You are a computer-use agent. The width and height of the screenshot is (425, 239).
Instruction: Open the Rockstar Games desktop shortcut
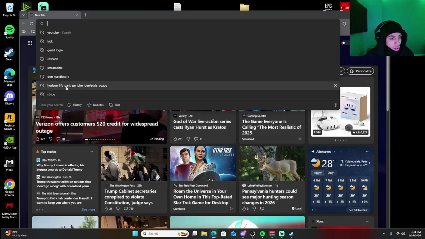(10, 121)
